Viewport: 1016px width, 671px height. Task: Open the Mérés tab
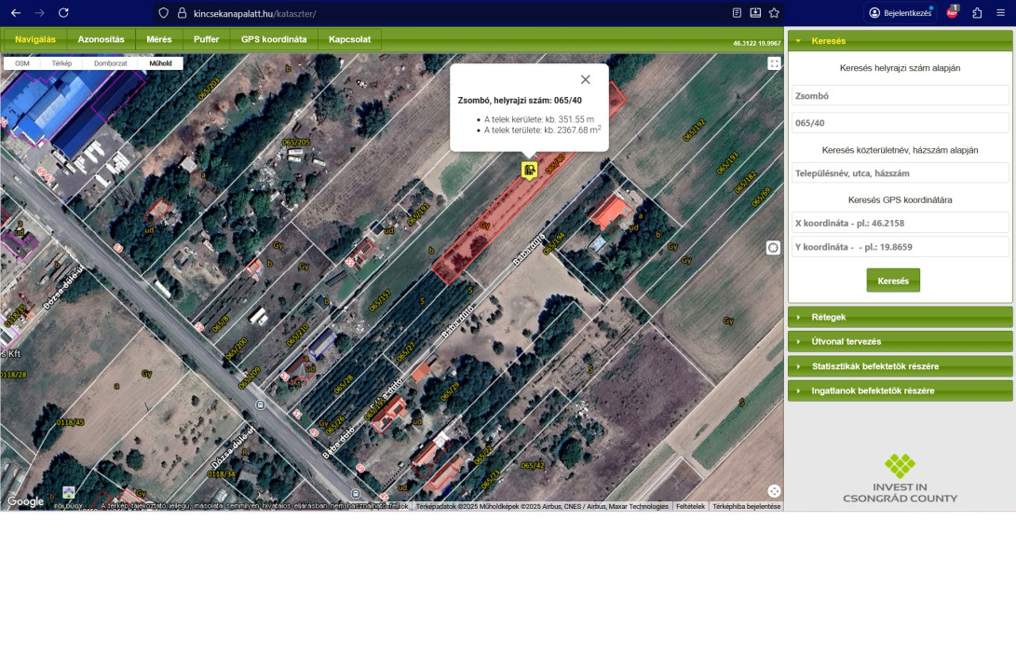click(x=158, y=39)
